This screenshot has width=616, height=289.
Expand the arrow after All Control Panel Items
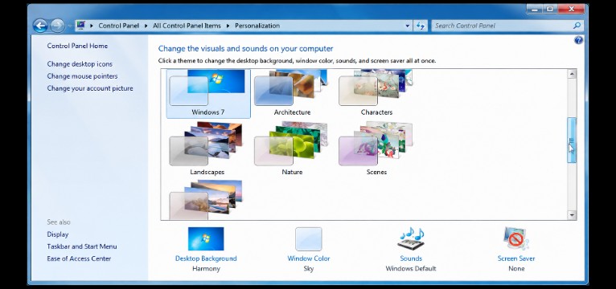(x=228, y=26)
